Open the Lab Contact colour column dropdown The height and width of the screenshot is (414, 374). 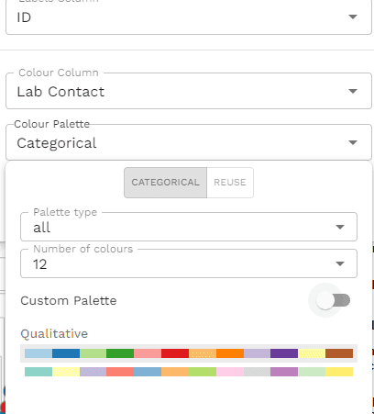click(x=189, y=91)
